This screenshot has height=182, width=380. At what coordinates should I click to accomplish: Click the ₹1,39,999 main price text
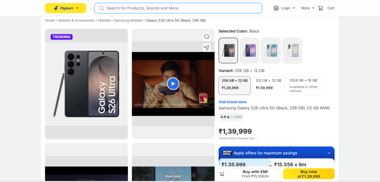click(235, 131)
